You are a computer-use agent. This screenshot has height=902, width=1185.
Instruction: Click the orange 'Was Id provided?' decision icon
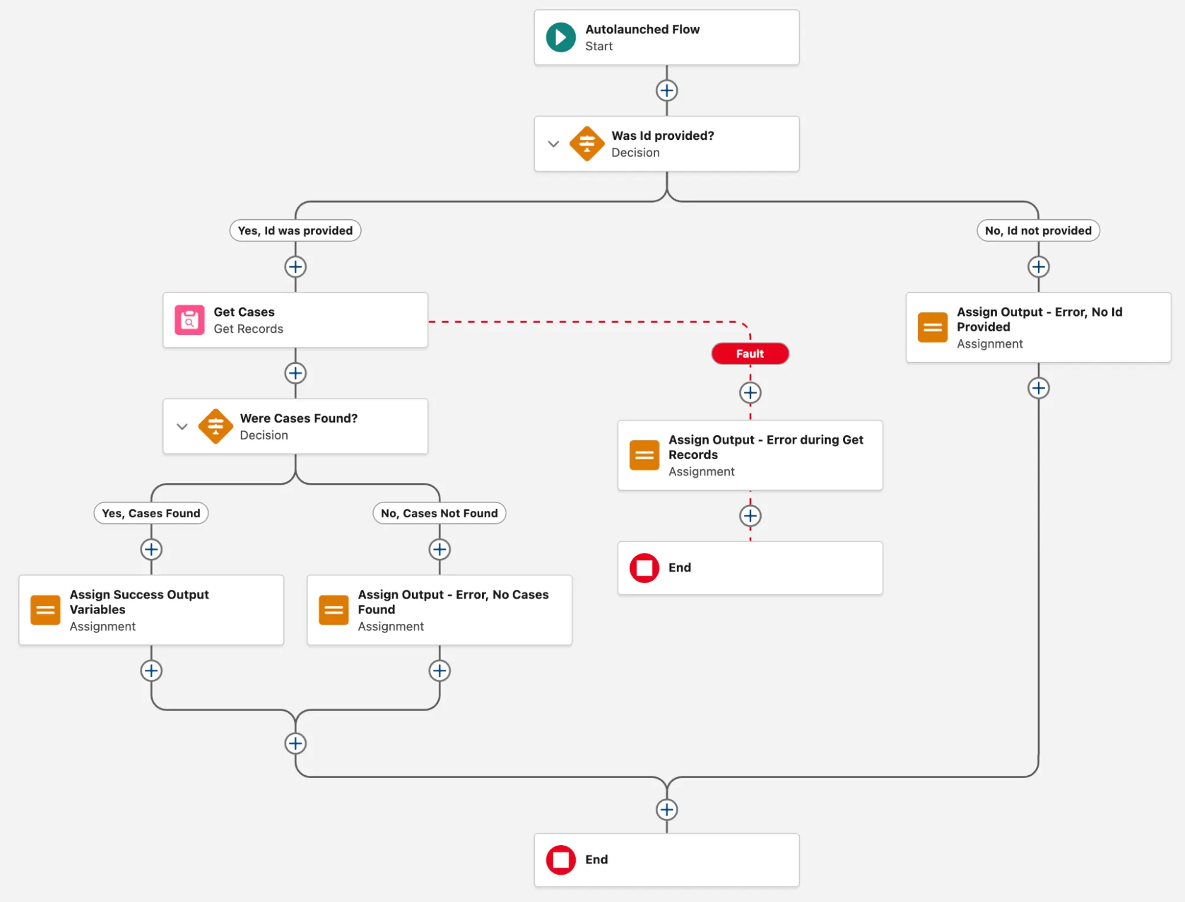pyautogui.click(x=586, y=143)
